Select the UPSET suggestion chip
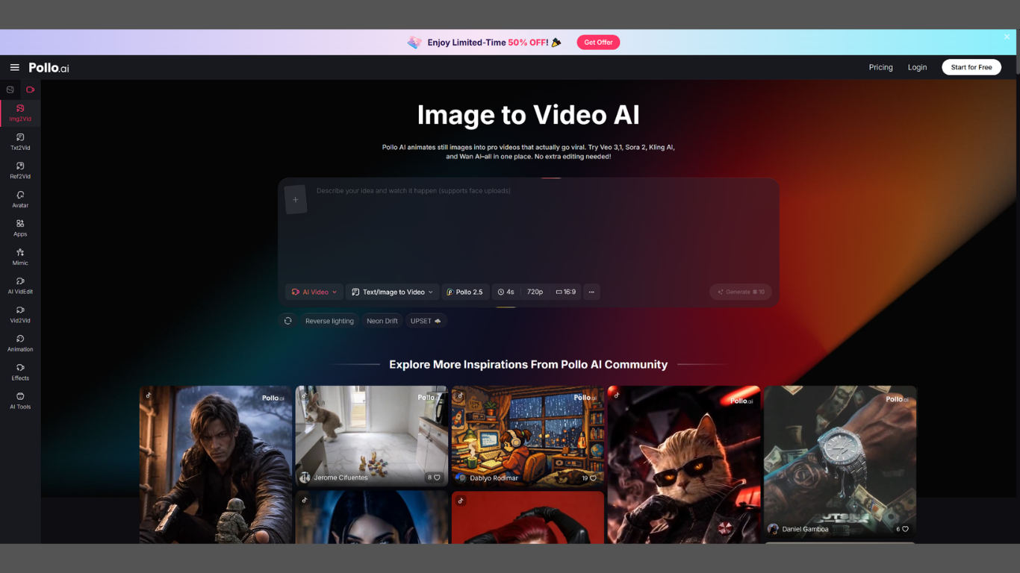 [426, 321]
